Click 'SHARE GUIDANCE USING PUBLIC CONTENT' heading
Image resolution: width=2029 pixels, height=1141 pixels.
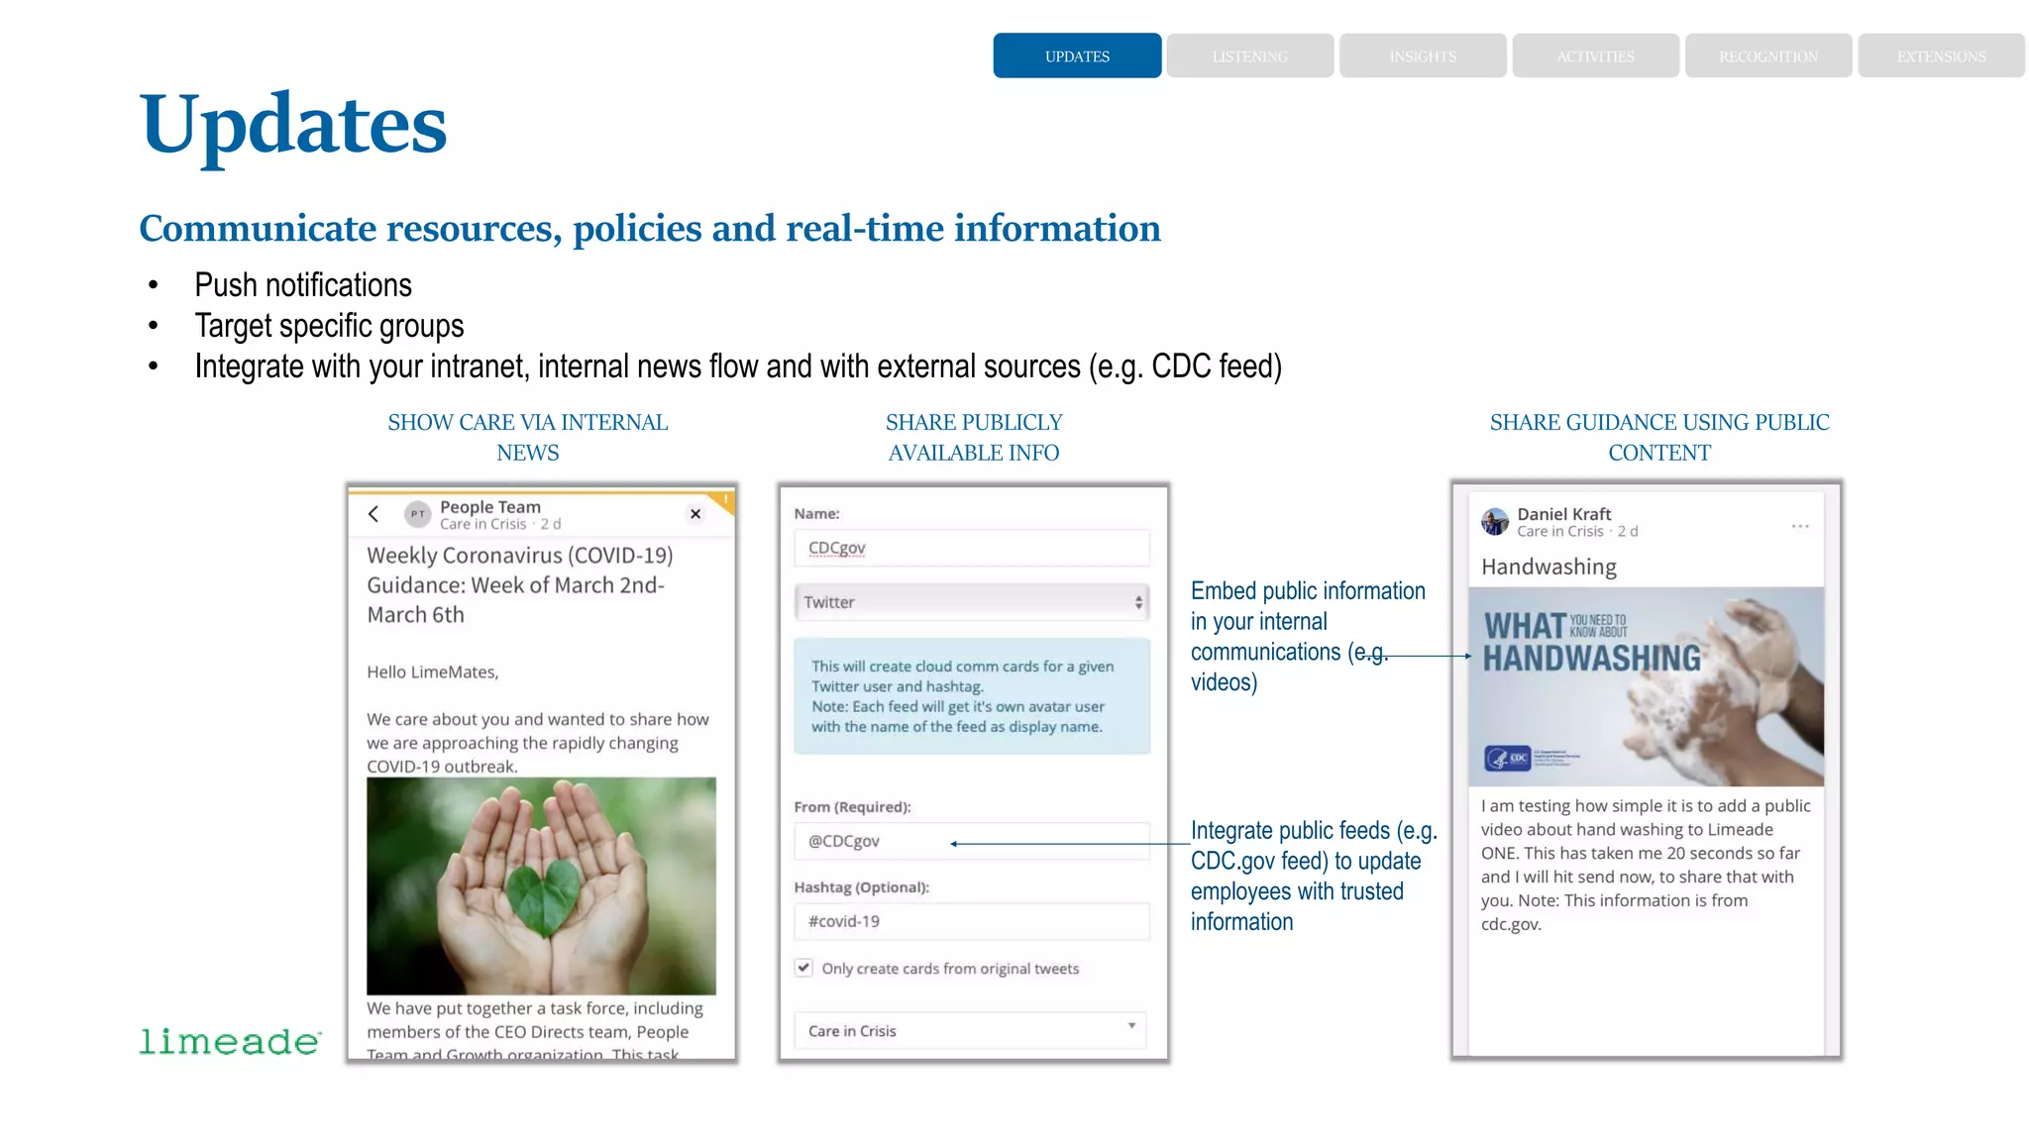coord(1659,437)
